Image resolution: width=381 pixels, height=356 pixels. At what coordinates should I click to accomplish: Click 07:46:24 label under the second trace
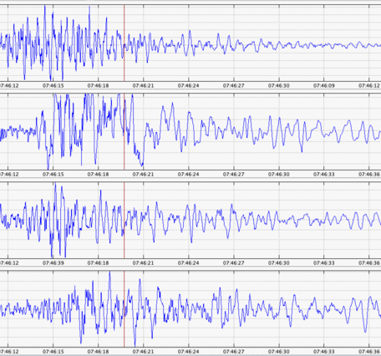(x=189, y=175)
